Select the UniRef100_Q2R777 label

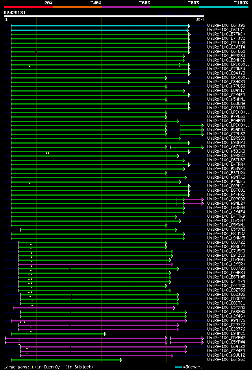coord(226,325)
